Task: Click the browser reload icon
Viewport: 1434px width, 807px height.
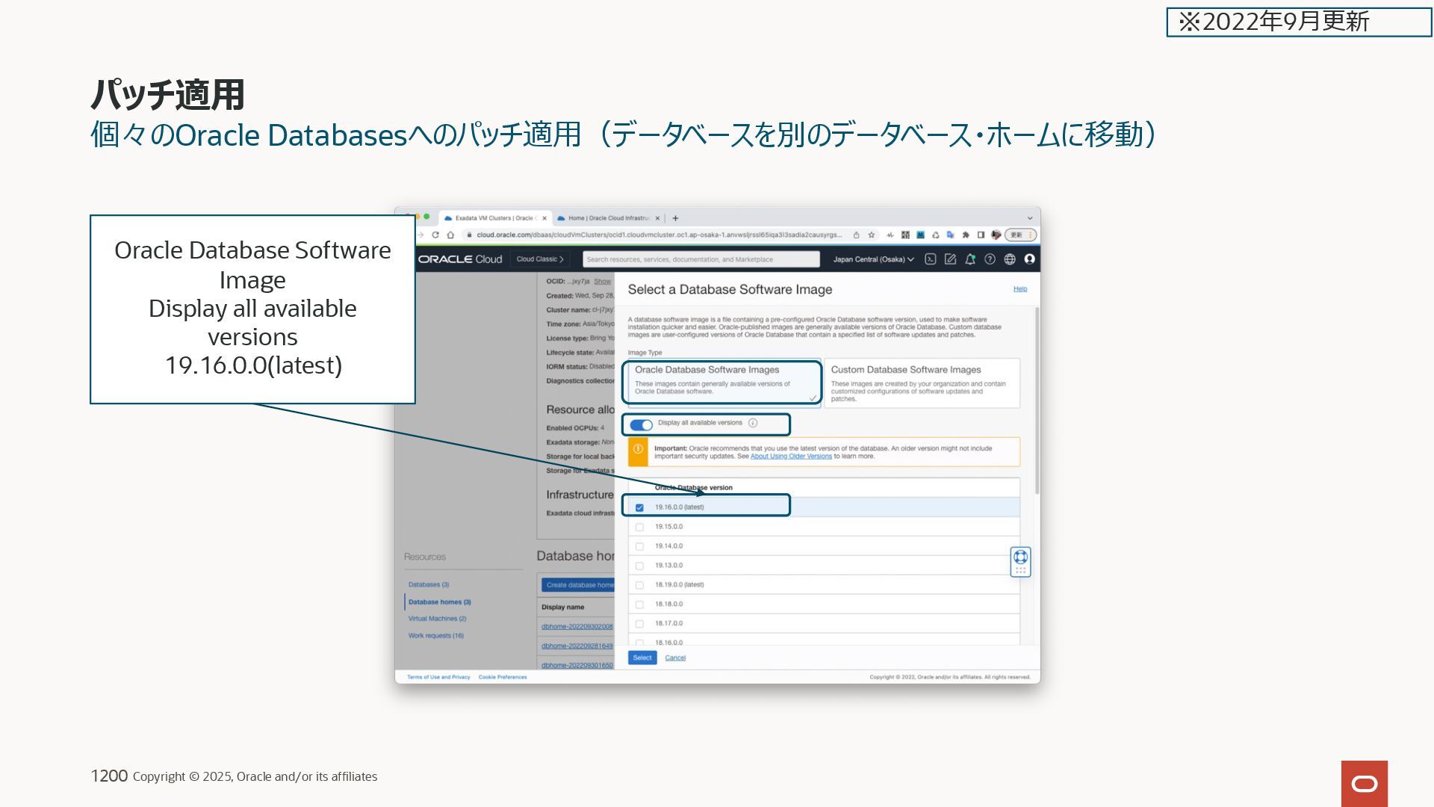Action: (x=435, y=235)
